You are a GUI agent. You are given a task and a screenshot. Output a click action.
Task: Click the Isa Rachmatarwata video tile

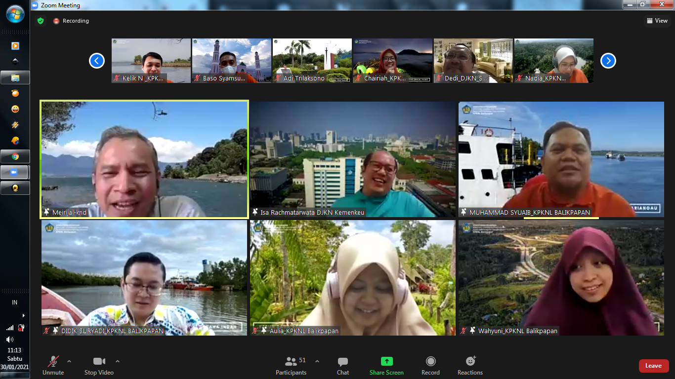click(352, 159)
